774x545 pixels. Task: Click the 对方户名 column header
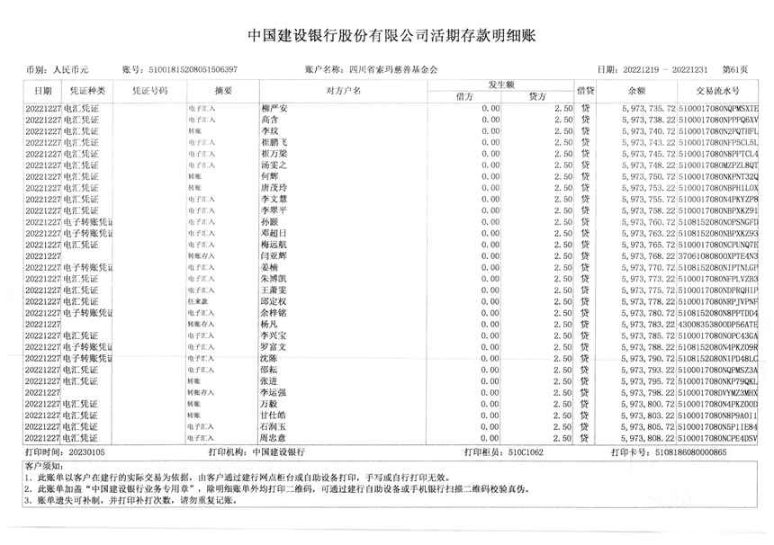344,91
